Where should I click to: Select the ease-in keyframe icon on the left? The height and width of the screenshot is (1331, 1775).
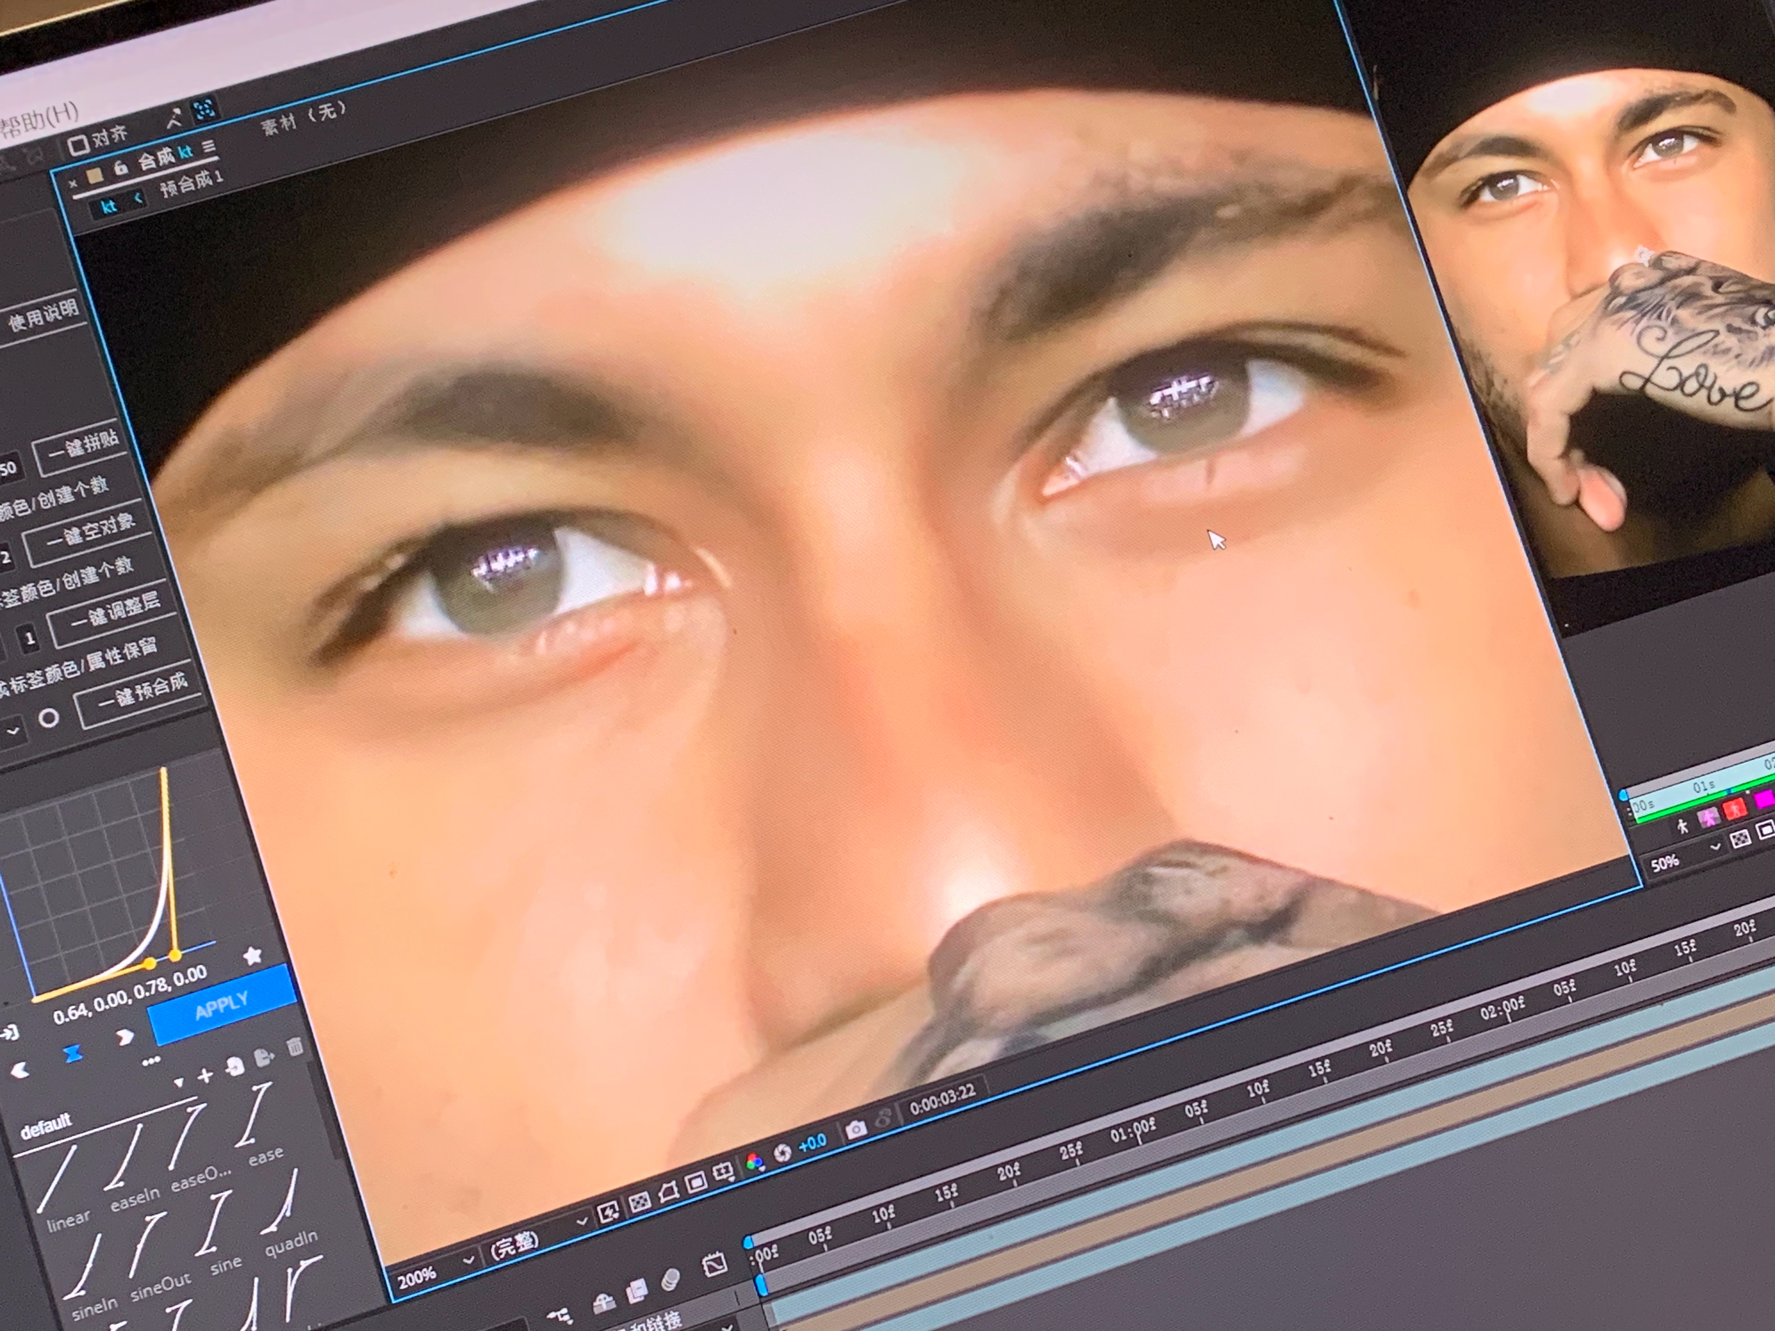pos(20,1070)
